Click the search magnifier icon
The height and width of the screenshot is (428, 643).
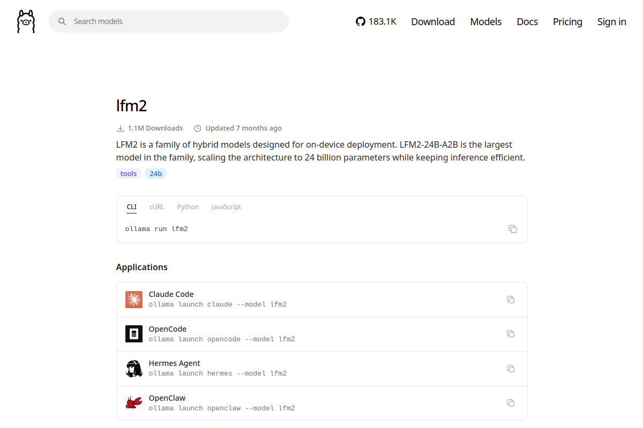[x=62, y=21]
